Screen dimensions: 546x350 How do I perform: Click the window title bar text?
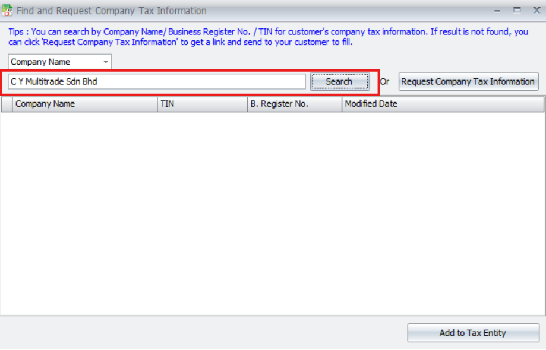coord(112,11)
